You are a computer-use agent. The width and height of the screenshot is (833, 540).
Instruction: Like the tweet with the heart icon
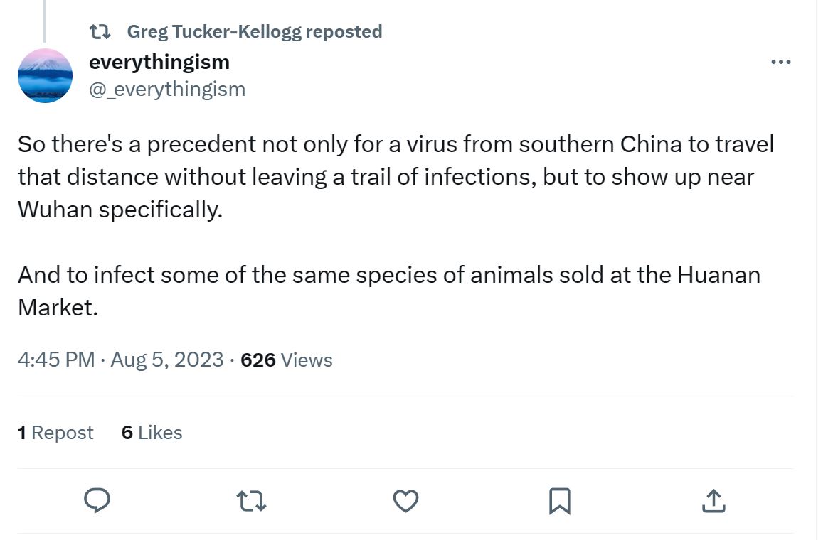point(405,501)
